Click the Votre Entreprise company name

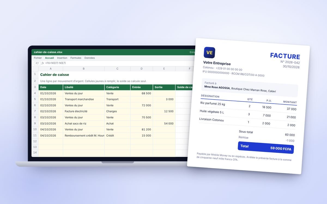(217, 63)
